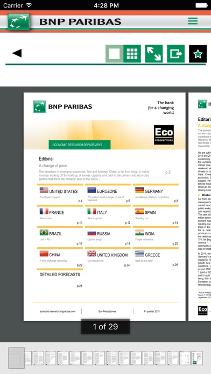Tap the back arrow
The height and width of the screenshot is (374, 211).
tap(17, 53)
